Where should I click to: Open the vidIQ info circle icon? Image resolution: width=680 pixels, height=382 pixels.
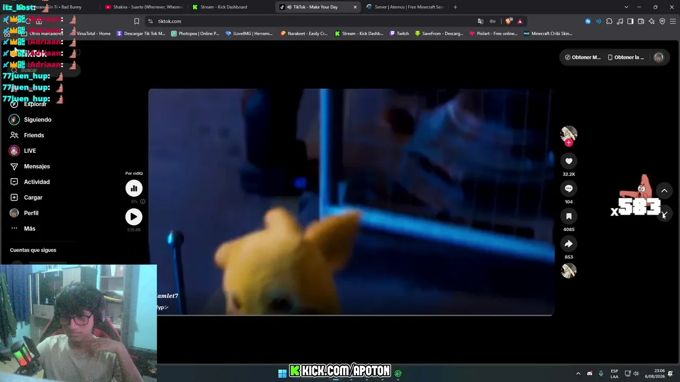[x=142, y=202]
